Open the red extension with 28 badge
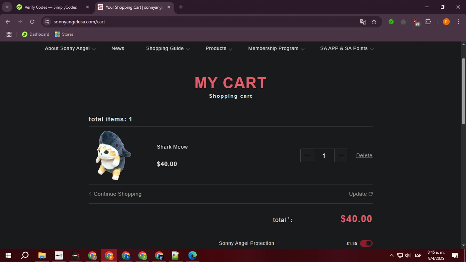466x262 pixels. [416, 22]
